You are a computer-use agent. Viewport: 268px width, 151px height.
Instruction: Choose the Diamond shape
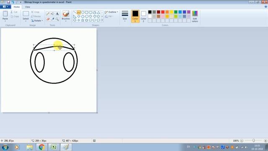79,16
